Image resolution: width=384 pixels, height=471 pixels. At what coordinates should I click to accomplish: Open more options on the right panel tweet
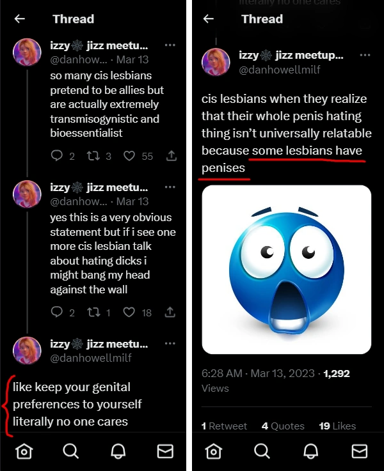[359, 56]
